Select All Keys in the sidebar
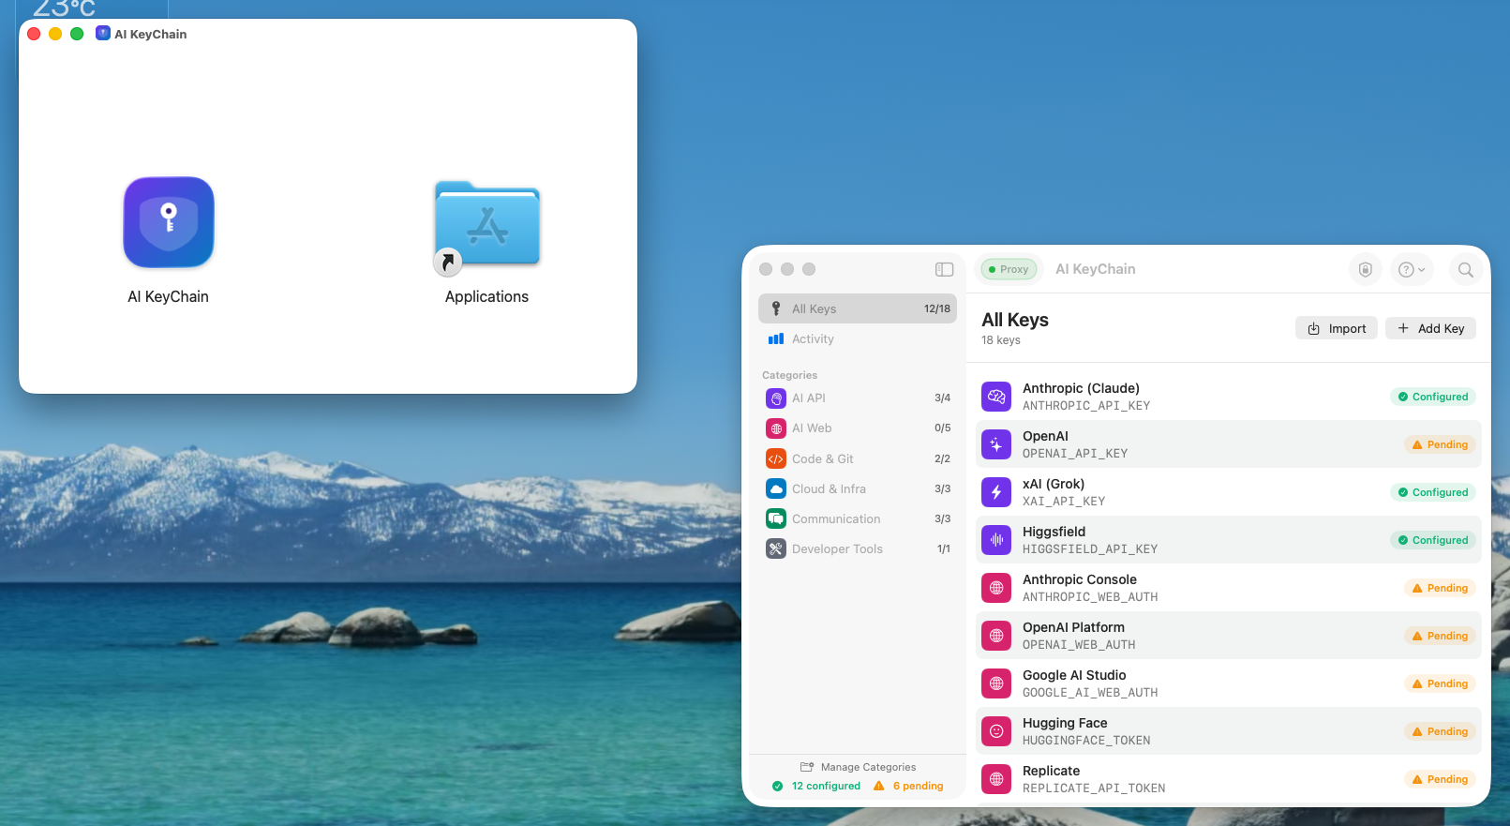1510x826 pixels. 857,308
